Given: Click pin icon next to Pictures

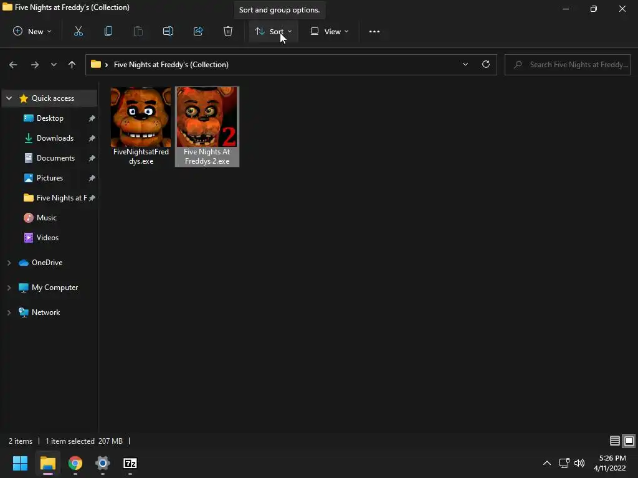Looking at the screenshot, I should coord(92,178).
